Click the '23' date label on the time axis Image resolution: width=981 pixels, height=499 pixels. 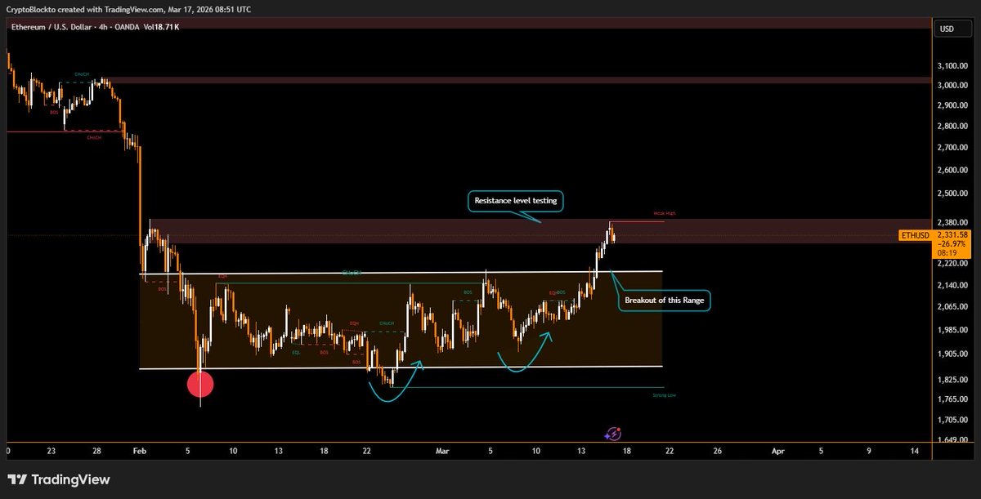[x=51, y=451]
